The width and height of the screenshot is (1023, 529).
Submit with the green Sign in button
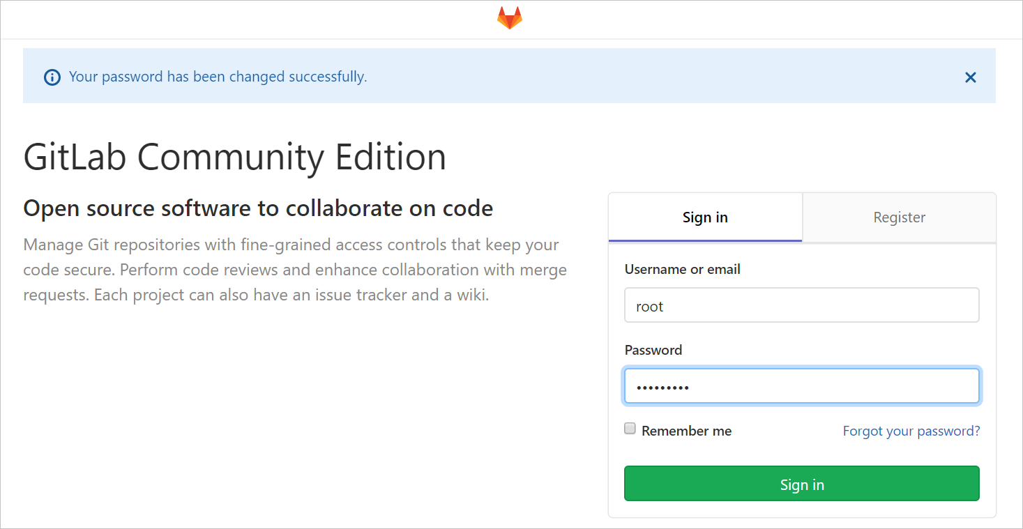[802, 484]
